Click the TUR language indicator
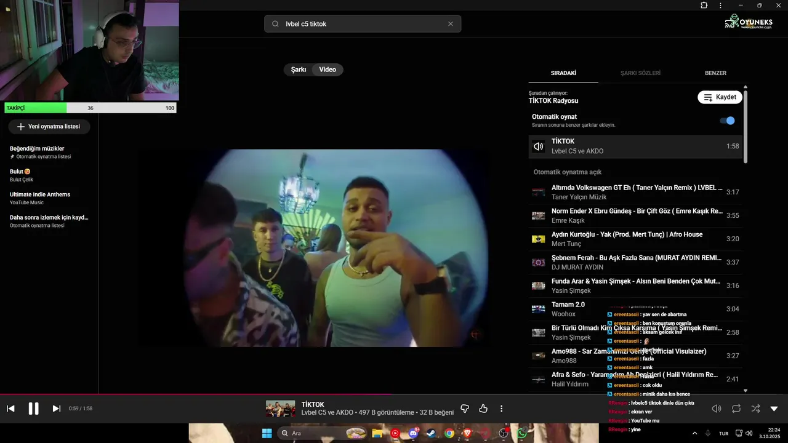Screen dimensions: 788x443 pyautogui.click(x=724, y=433)
